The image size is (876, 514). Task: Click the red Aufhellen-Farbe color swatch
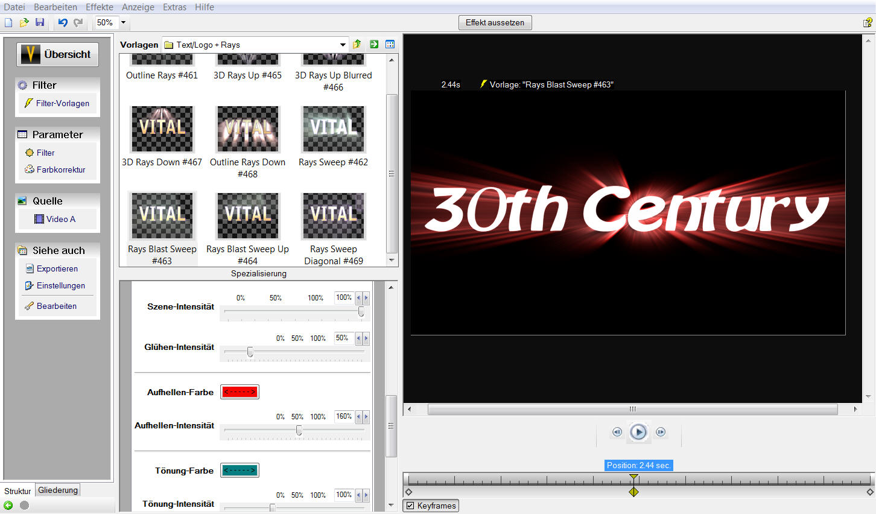point(240,392)
